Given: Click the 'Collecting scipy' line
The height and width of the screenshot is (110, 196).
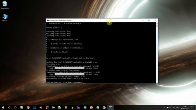Looking at the screenshot, I should click(x=53, y=64).
